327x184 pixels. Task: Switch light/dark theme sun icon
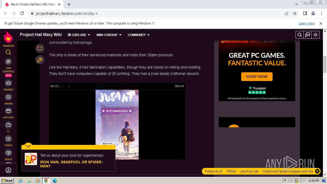tap(316, 35)
